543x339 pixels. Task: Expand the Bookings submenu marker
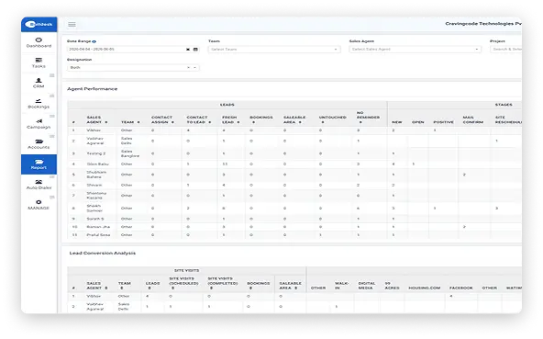coord(52,96)
